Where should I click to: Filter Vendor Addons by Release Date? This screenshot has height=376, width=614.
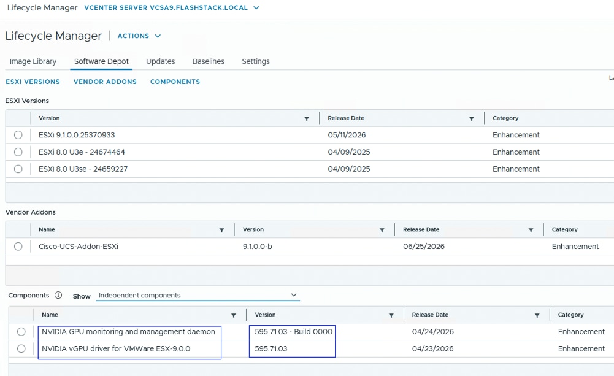pos(531,230)
